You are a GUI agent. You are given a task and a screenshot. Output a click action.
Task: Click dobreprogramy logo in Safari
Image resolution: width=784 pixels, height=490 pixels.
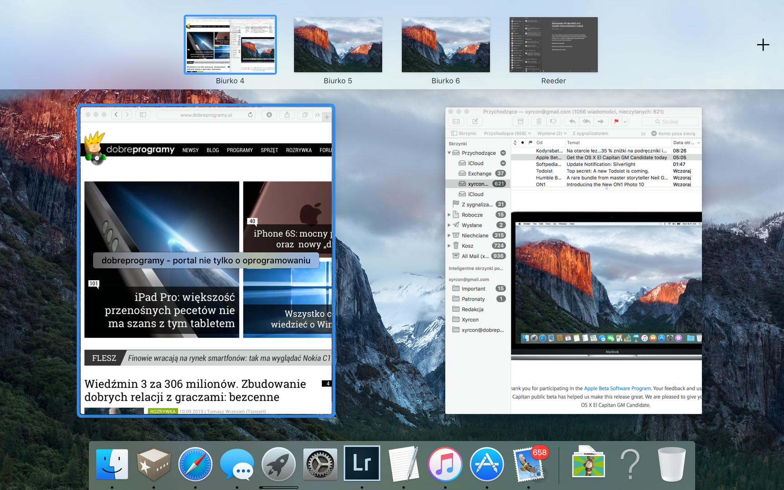point(130,148)
